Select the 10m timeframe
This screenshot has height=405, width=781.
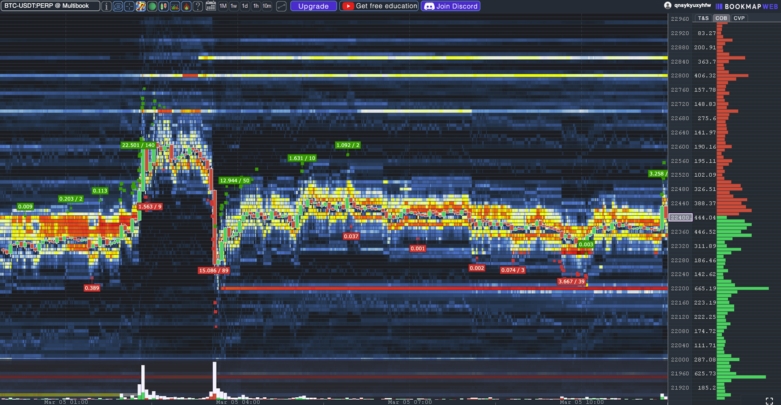point(267,6)
